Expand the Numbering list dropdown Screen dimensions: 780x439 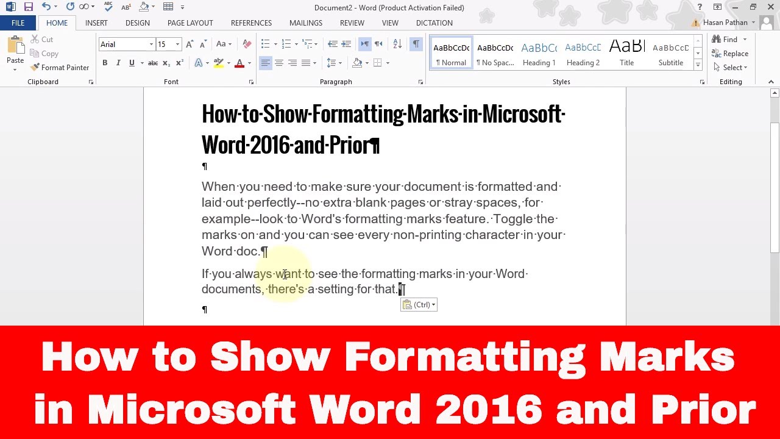coord(296,45)
